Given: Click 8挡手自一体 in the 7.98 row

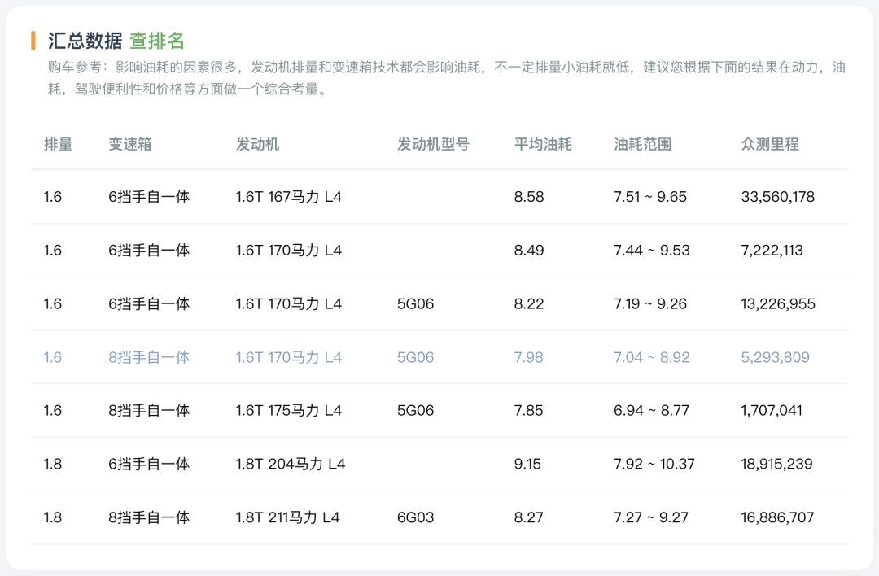Looking at the screenshot, I should pyautogui.click(x=149, y=357).
